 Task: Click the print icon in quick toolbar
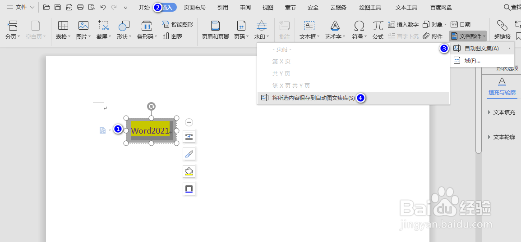point(80,7)
